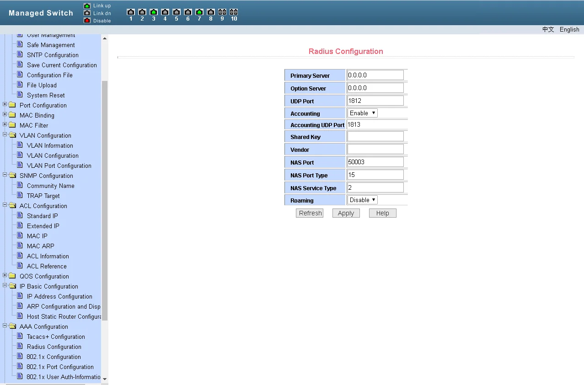Click port 9 fiber icon

tap(222, 12)
